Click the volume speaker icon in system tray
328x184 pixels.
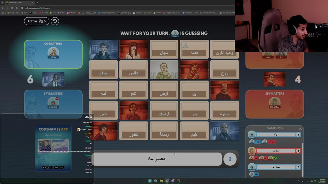click(x=315, y=181)
